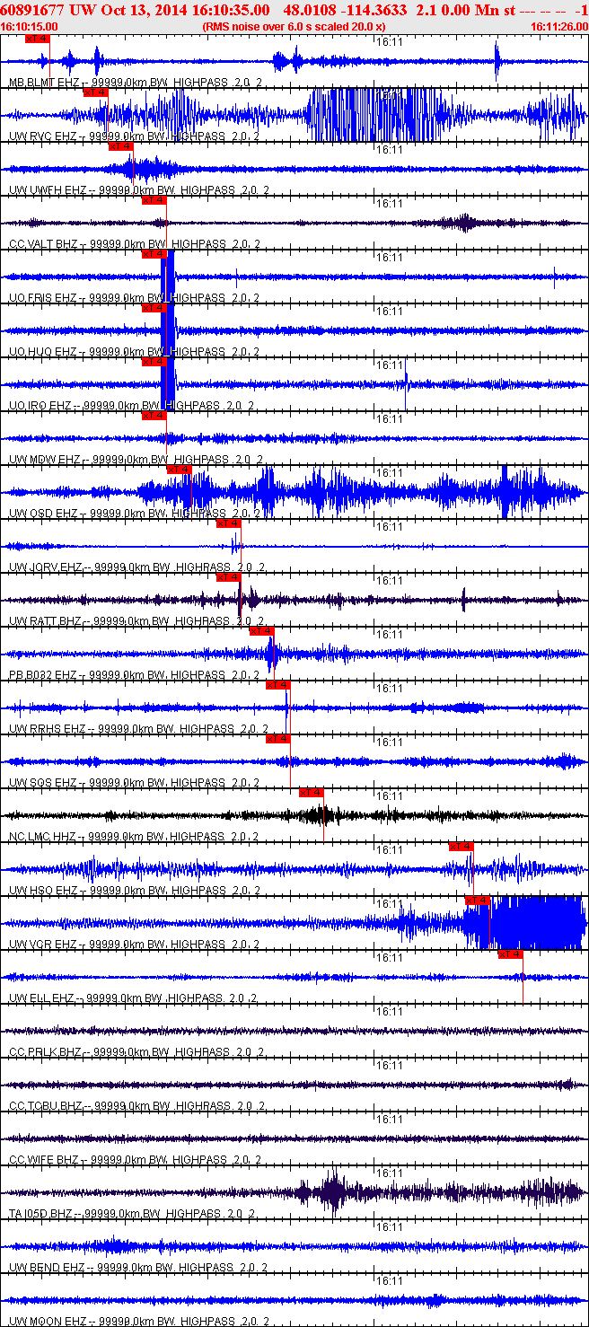Click the red pick marker on UO.IRO trace
This screenshot has width=589, height=1327.
click(154, 362)
